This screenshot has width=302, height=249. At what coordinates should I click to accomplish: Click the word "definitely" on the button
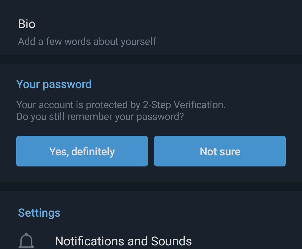point(93,152)
